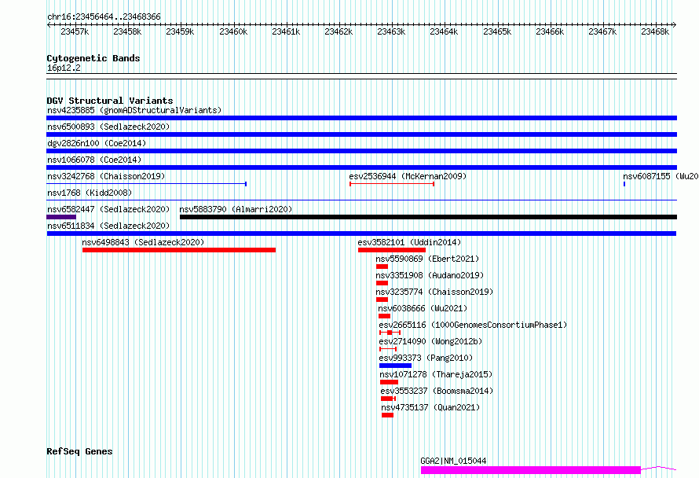Click nsv5883790 Almarri2020 label
Image resolution: width=699 pixels, height=478 pixels.
236,209
